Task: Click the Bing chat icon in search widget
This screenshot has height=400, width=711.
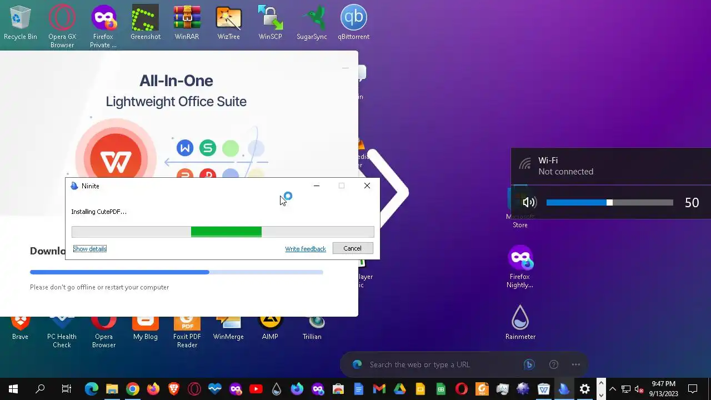Action: [x=529, y=364]
